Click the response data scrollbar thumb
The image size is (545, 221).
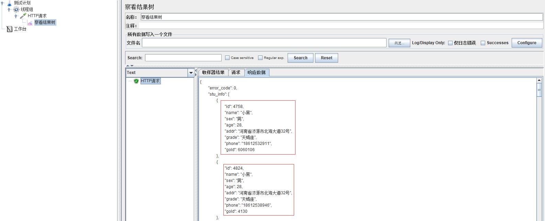point(539,90)
